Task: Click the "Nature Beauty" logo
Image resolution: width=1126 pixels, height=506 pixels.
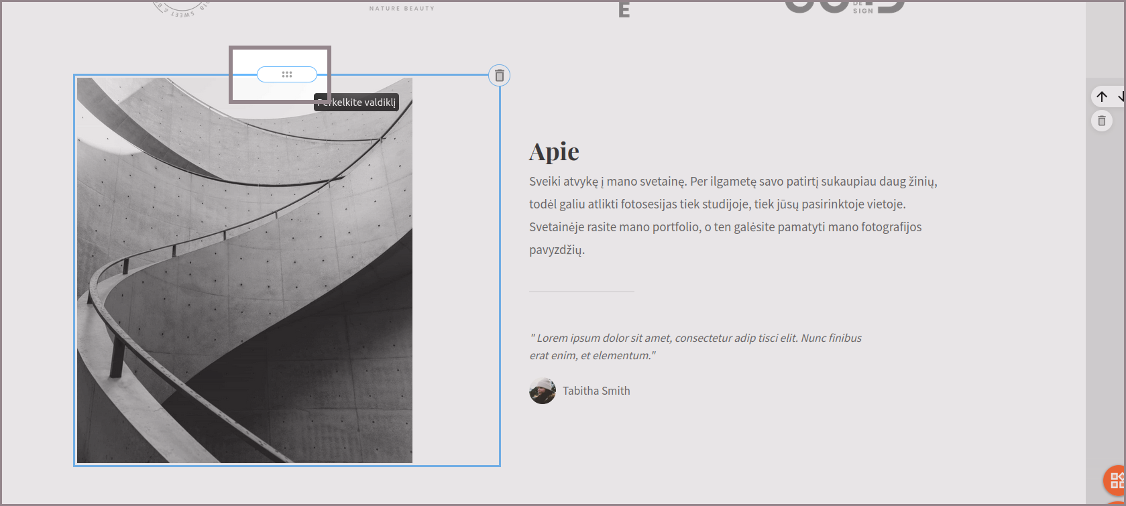Action: pyautogui.click(x=402, y=8)
